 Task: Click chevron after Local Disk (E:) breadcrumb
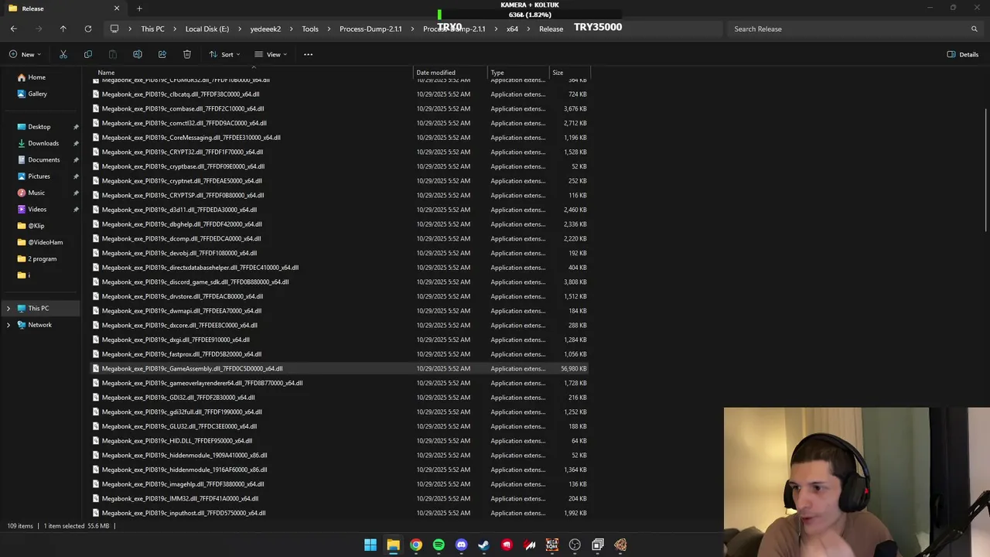pyautogui.click(x=240, y=29)
